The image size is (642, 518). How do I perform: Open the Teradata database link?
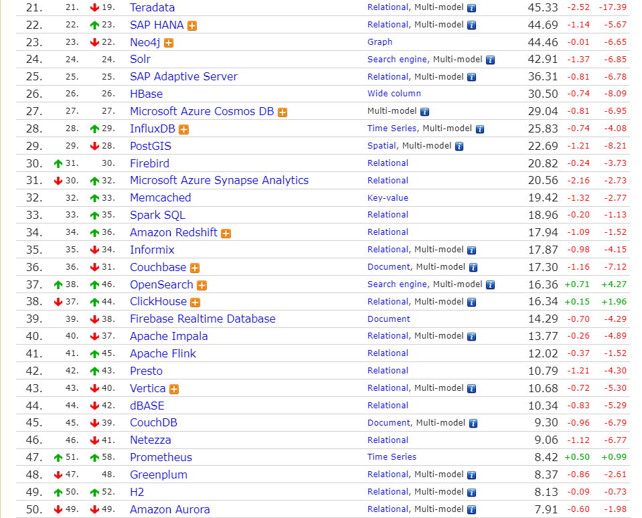[153, 7]
